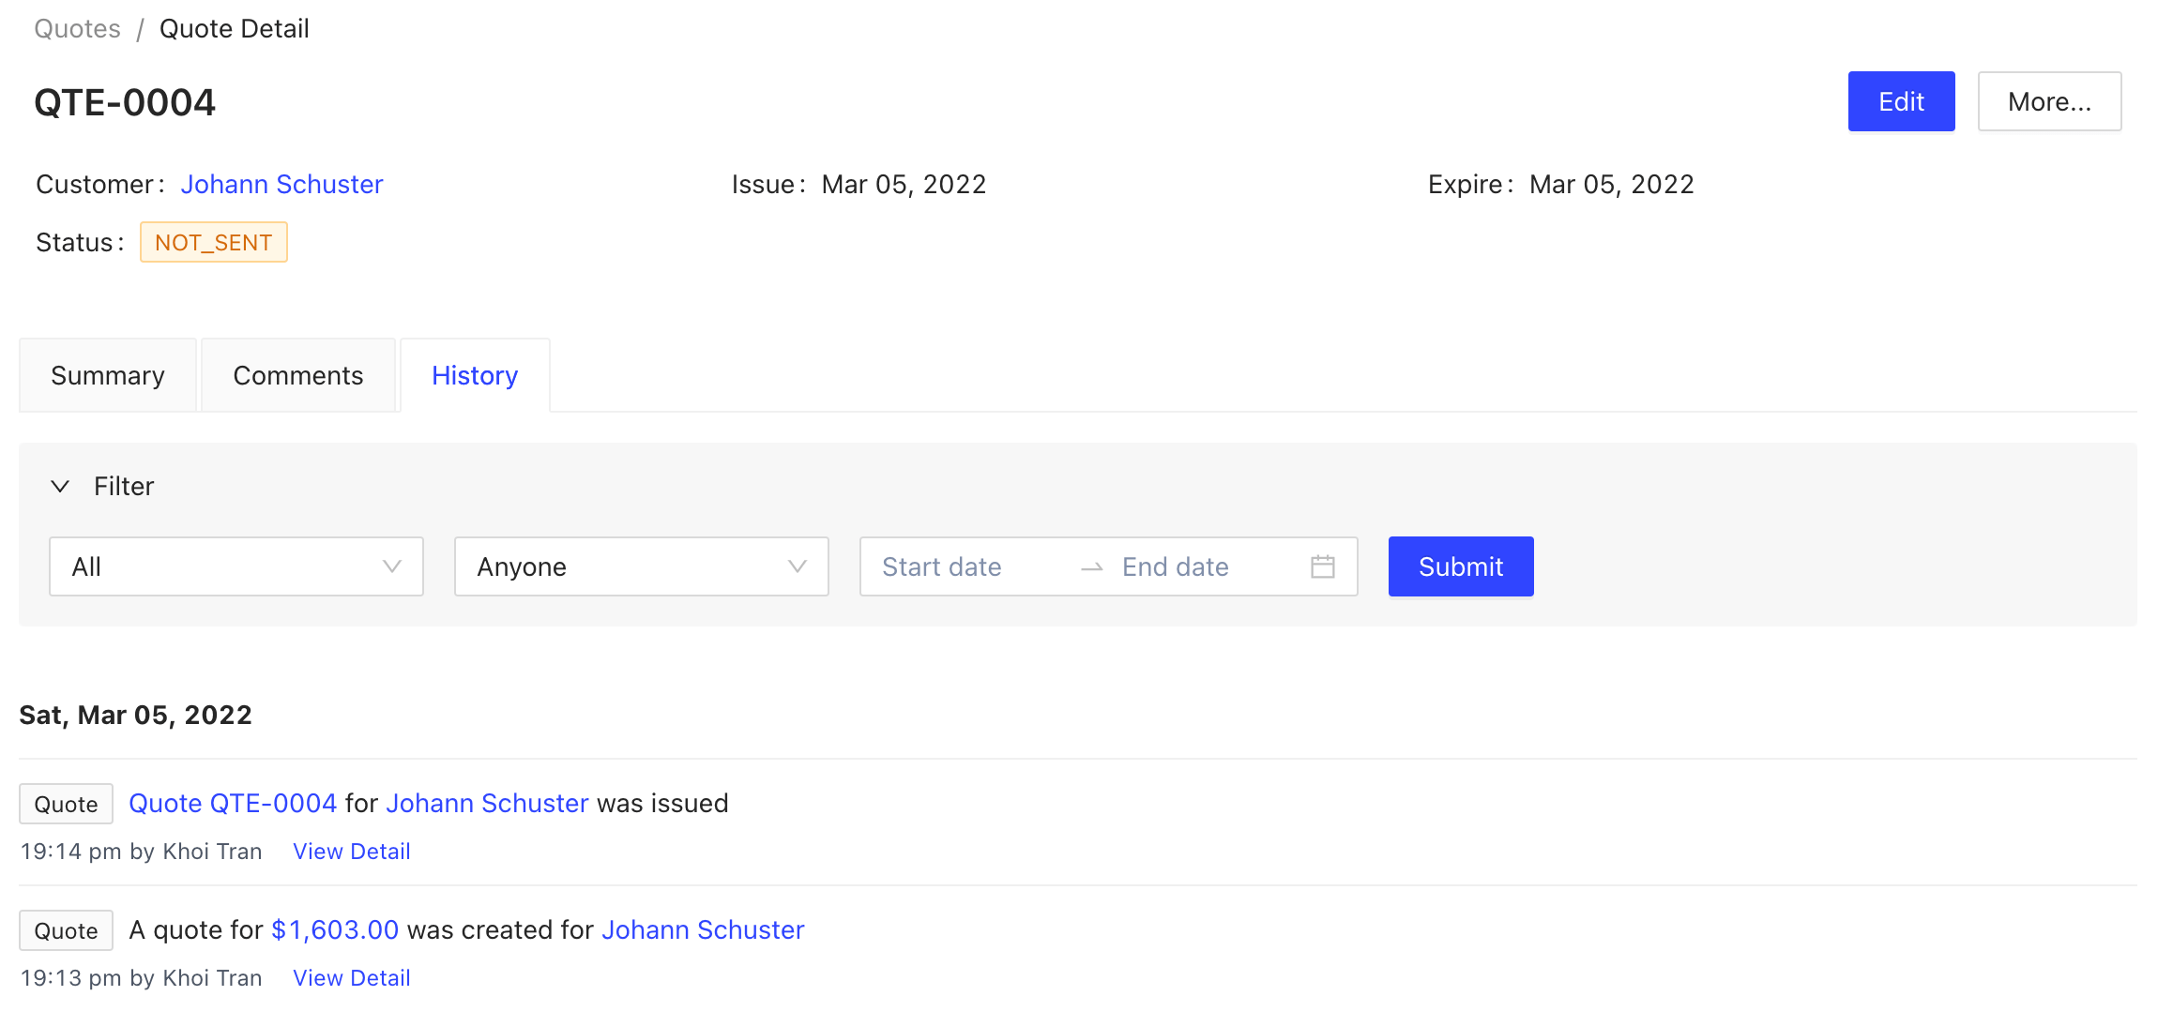The width and height of the screenshot is (2158, 1011).
Task: Click the $1,603.00 quote amount link
Action: (x=335, y=929)
